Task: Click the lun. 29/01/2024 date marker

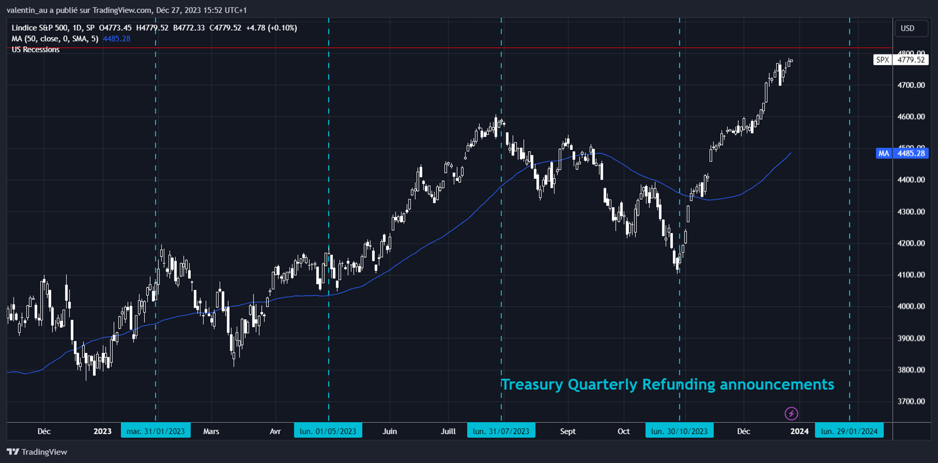Action: [849, 431]
